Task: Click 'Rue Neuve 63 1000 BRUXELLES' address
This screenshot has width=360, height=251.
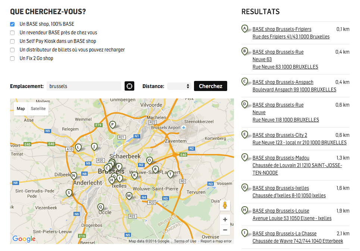Action: click(285, 67)
